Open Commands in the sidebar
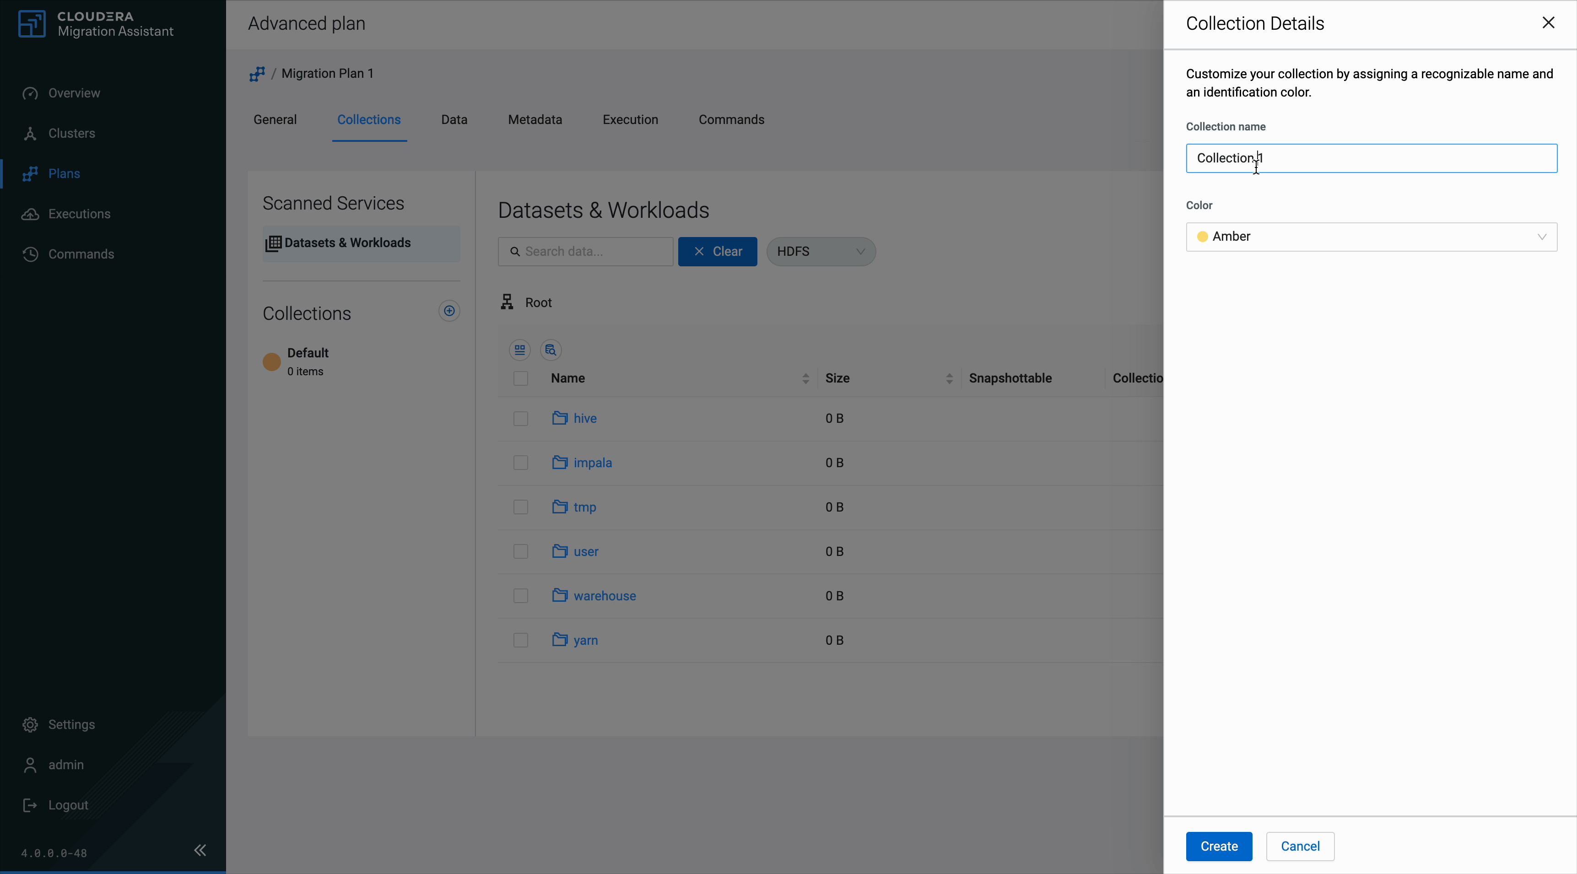This screenshot has height=874, width=1577. click(81, 254)
